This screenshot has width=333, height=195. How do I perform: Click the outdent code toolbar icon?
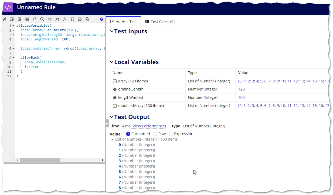point(12,19)
